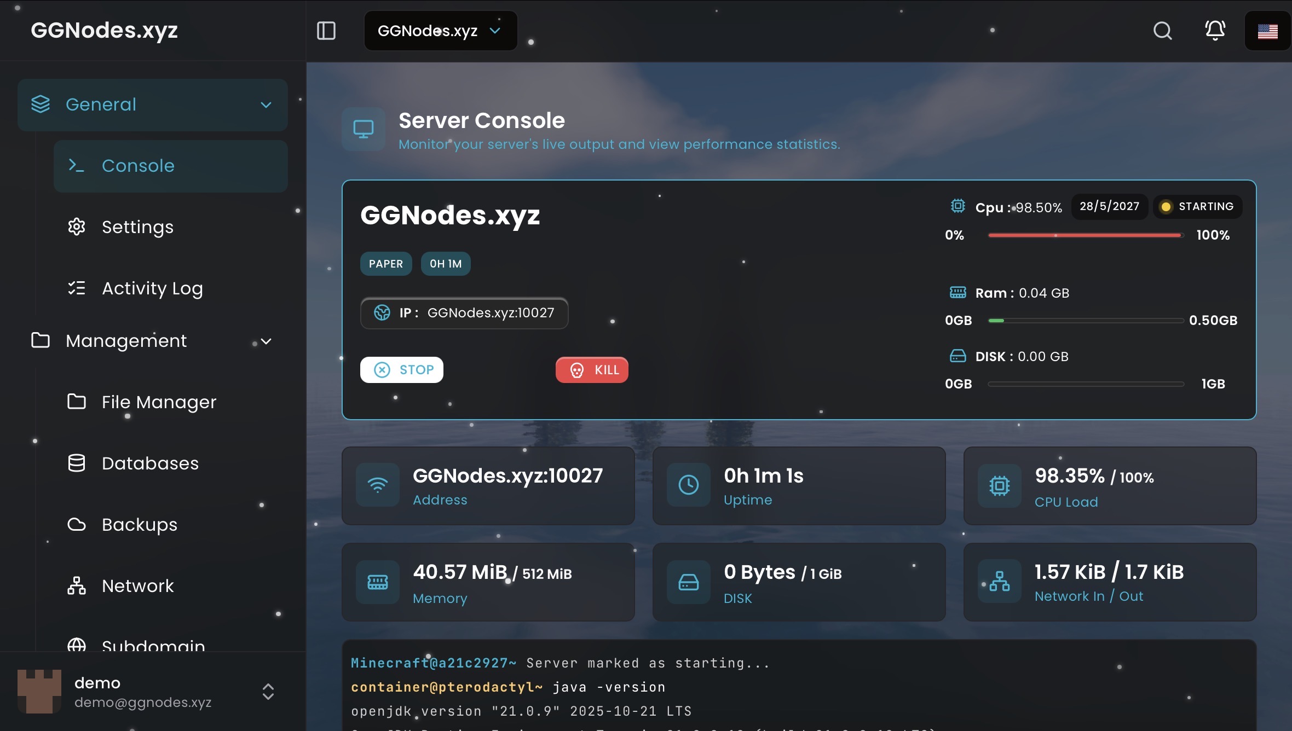Switch to the File Manager page
This screenshot has width=1292, height=731.
pos(159,402)
